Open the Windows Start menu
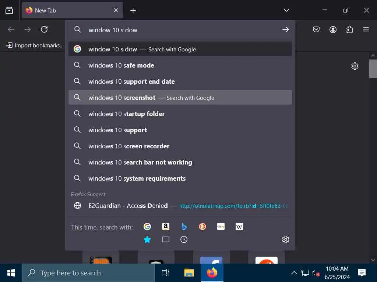The image size is (377, 282). coord(11,273)
